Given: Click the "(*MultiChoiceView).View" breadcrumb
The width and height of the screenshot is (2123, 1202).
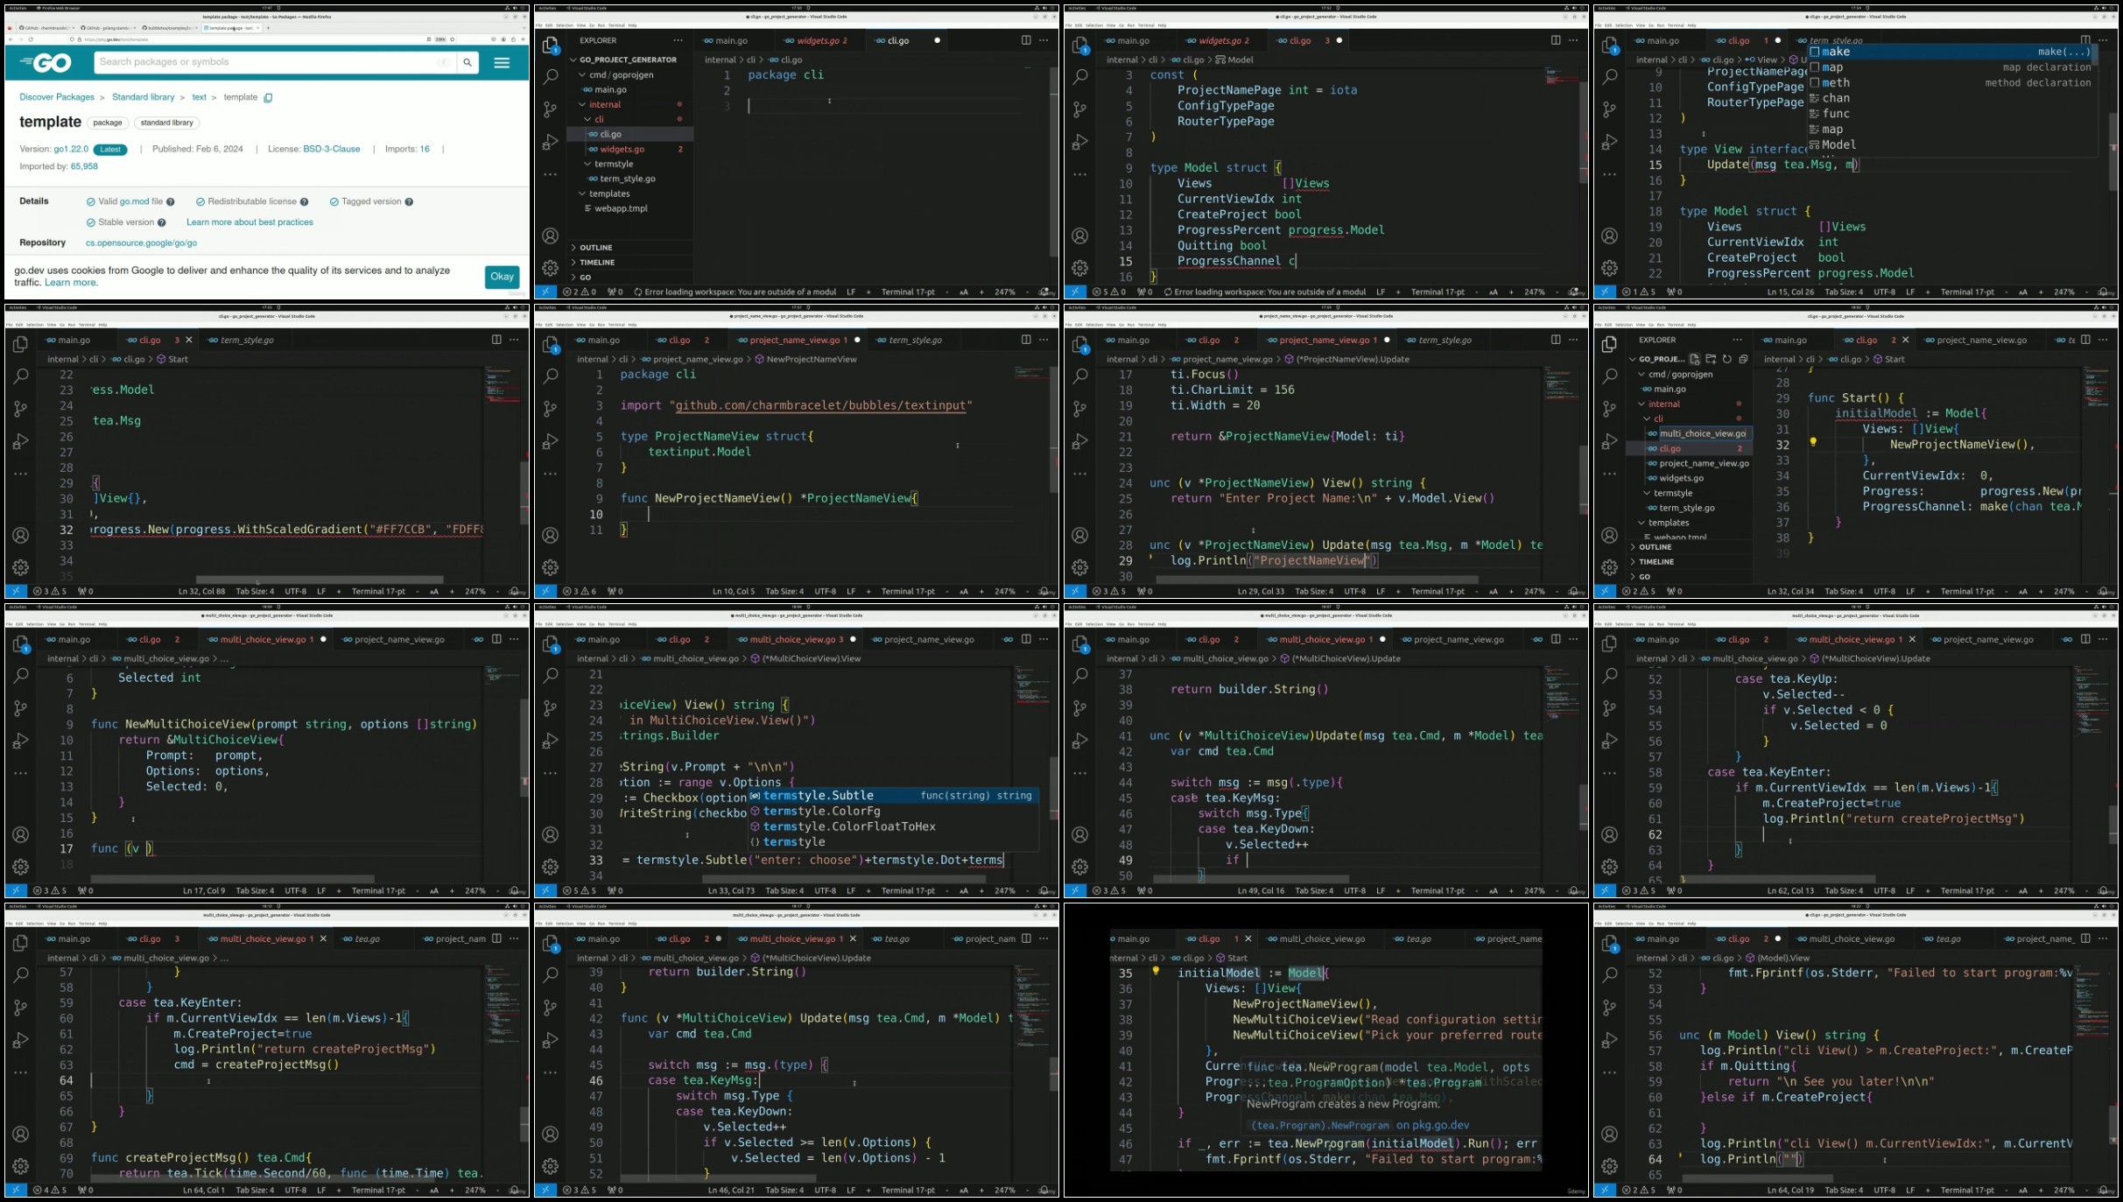Looking at the screenshot, I should pyautogui.click(x=811, y=658).
